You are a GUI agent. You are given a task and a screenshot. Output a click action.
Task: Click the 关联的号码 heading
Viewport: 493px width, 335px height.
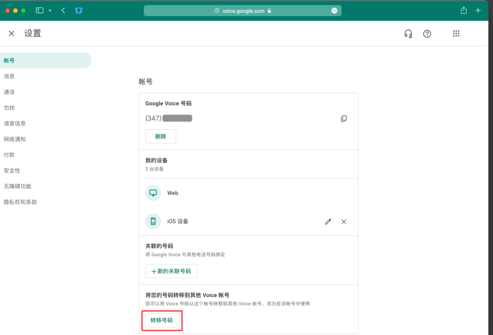[x=159, y=246]
